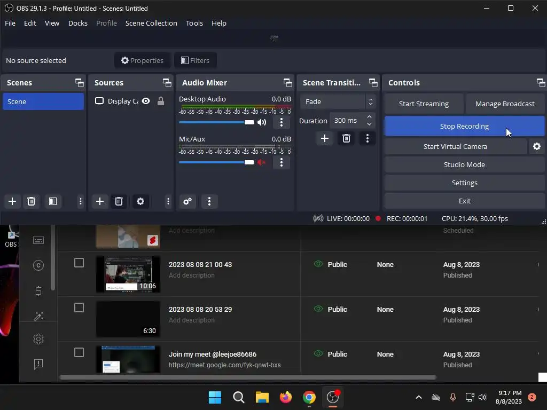Open YouTube Studio copyright sidebar icon
Image resolution: width=547 pixels, height=410 pixels.
[38, 265]
